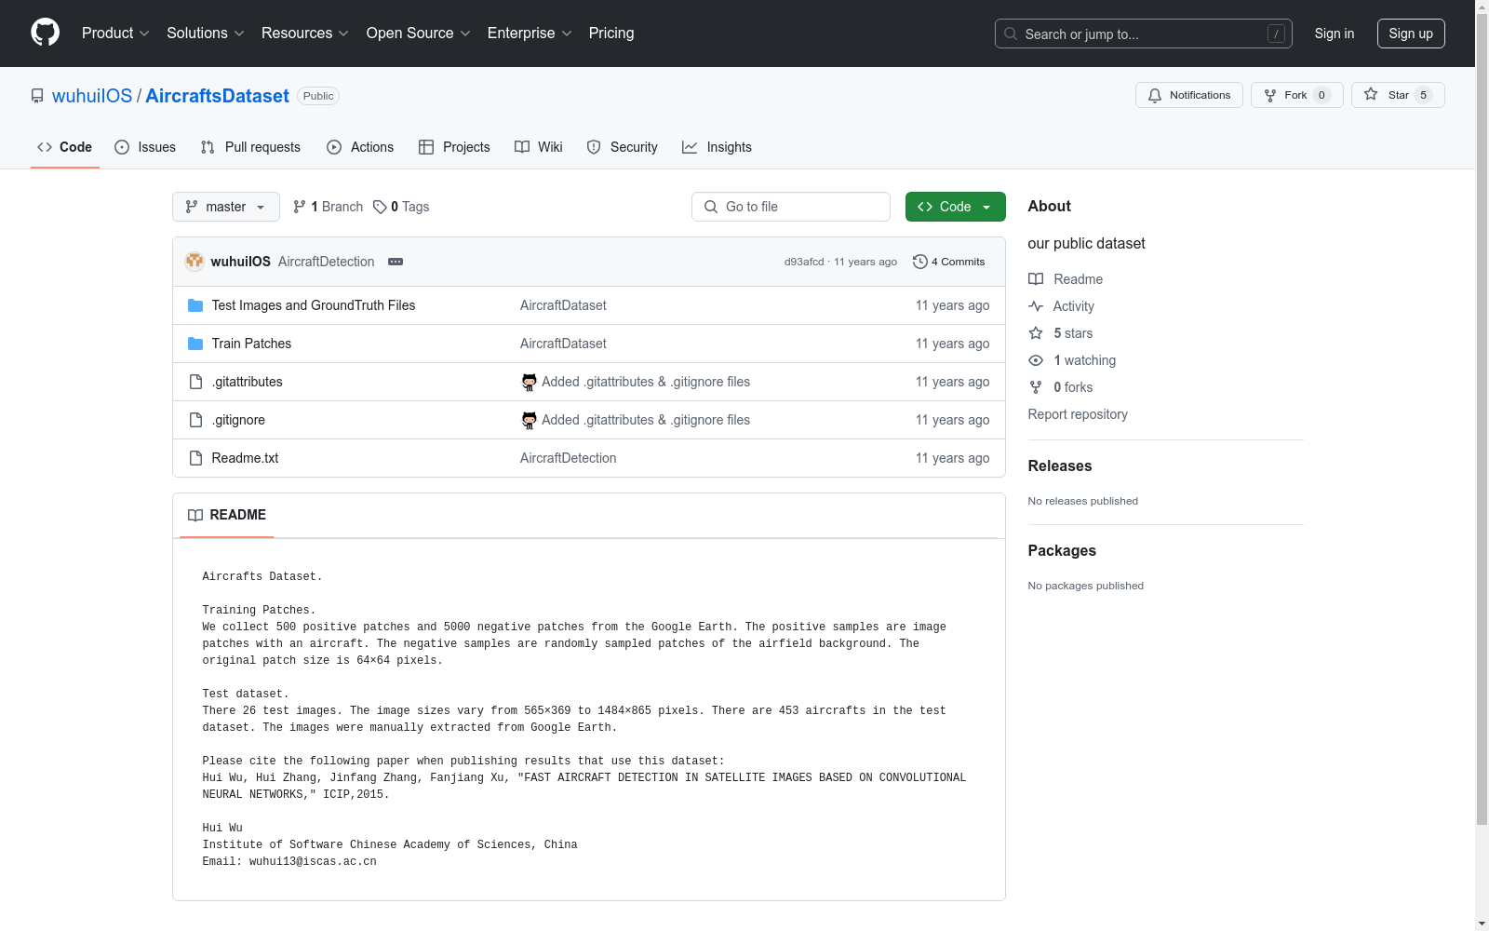The image size is (1489, 931).
Task: Open the master branch selector dropdown
Action: pos(226,207)
